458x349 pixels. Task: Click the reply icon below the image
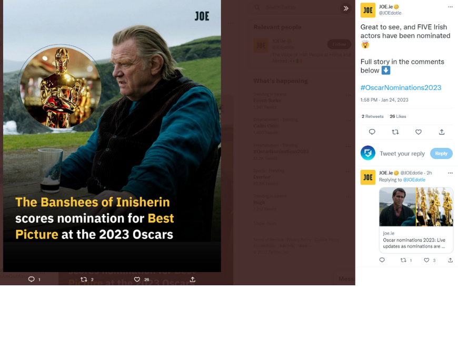tap(31, 280)
